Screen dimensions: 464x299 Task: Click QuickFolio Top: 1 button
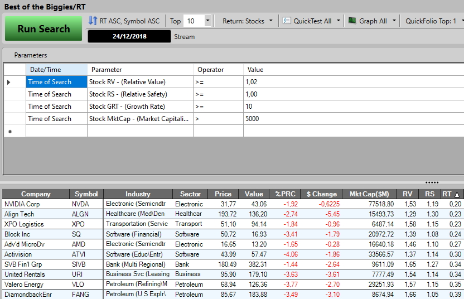[431, 21]
